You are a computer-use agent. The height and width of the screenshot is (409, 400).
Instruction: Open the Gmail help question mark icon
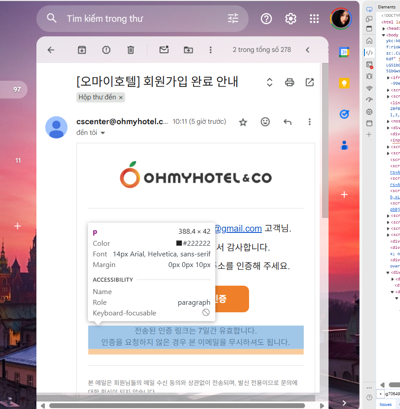[x=266, y=19]
